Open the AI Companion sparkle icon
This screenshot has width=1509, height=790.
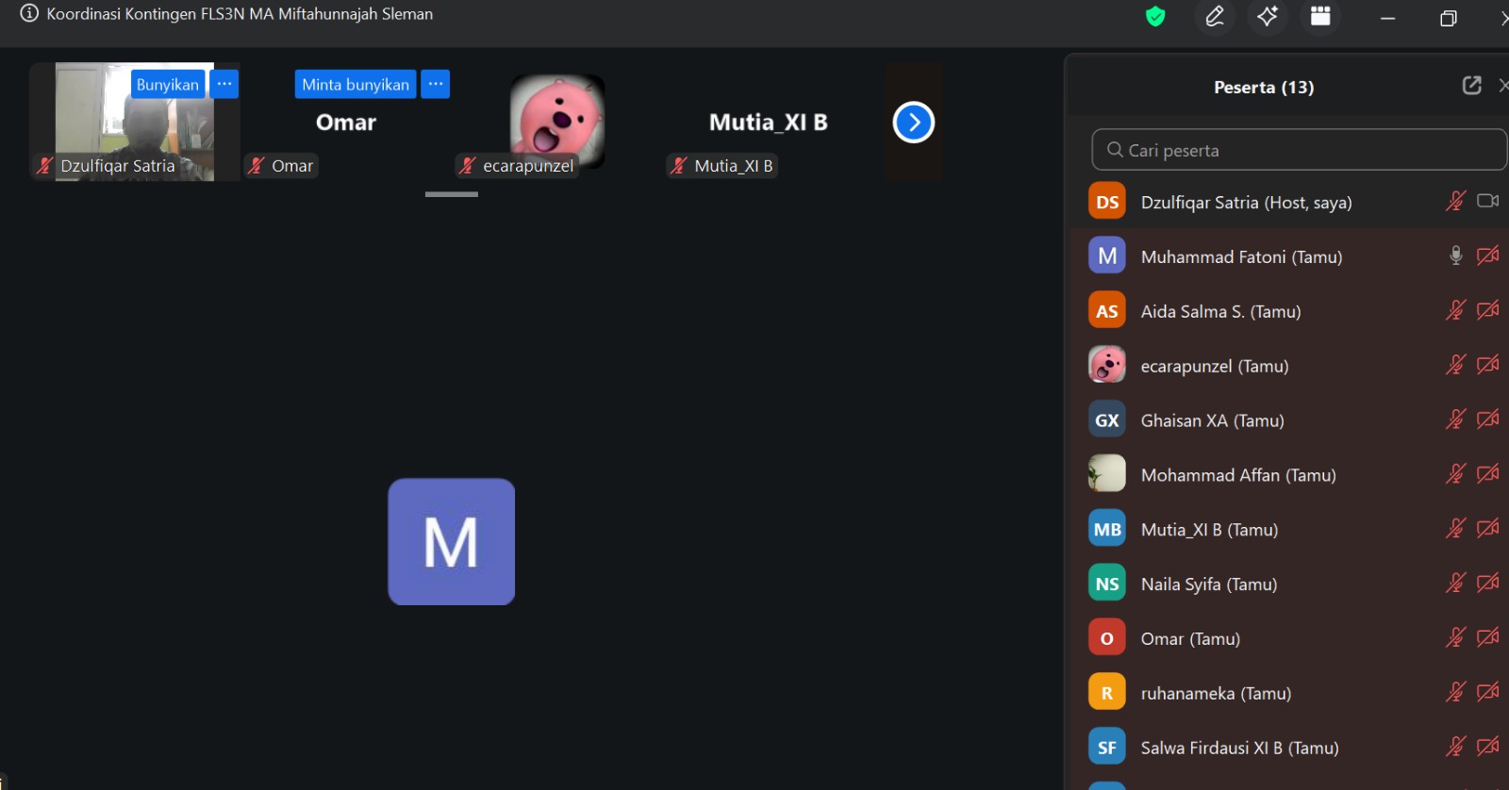pyautogui.click(x=1268, y=16)
